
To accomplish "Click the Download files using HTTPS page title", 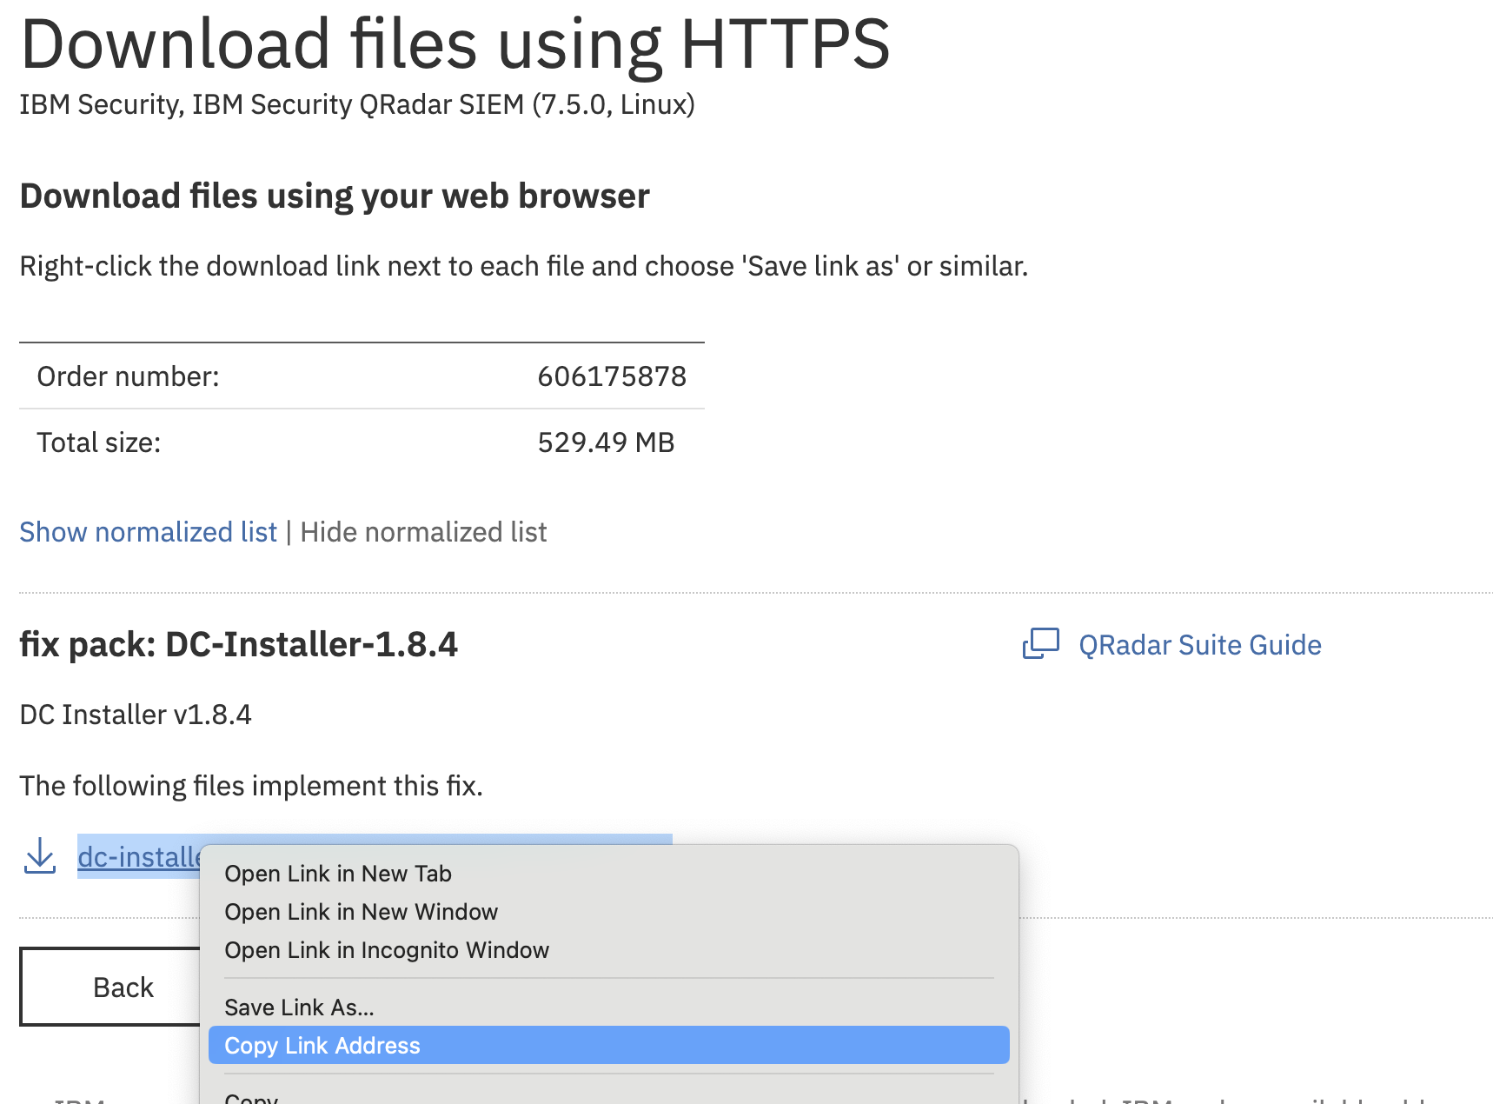I will (x=455, y=43).
